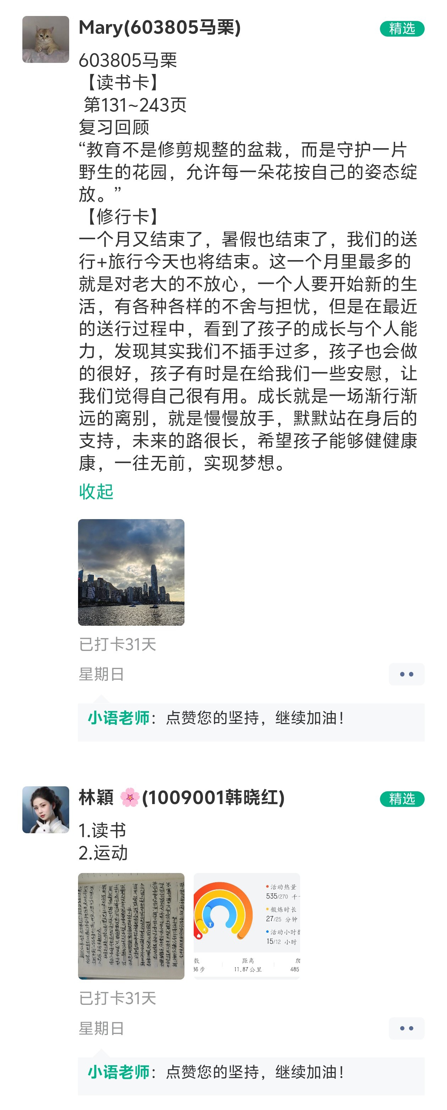Screen dimensions: 447x1110
Task: Tap the 精选 badge on Mary's post
Action: tap(401, 29)
